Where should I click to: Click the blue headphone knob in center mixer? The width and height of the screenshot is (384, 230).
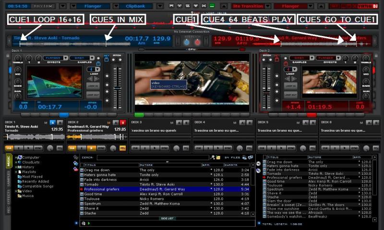tap(187, 42)
